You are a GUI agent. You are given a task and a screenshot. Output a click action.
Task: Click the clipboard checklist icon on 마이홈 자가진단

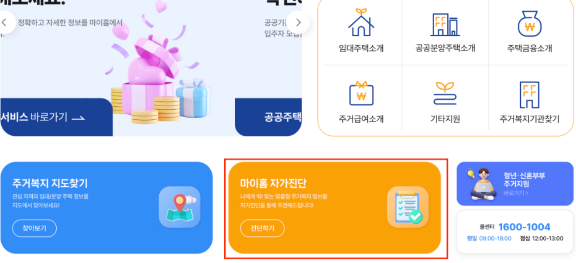click(408, 207)
